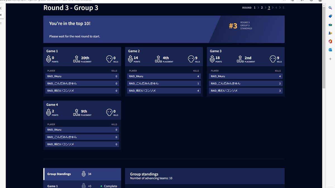
Task: Open the Edge sidebar Shopping tag icon
Action: pyautogui.click(x=330, y=16)
